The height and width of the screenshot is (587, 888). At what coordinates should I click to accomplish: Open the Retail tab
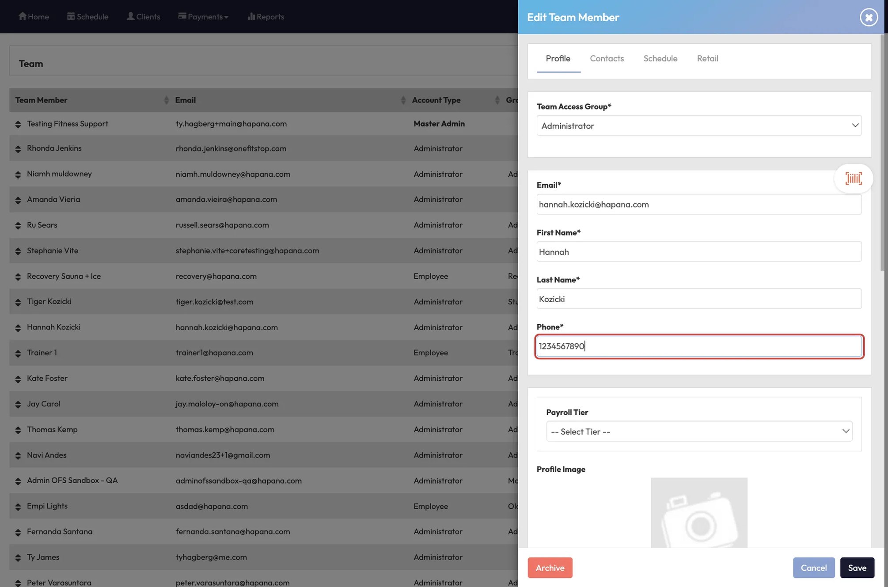pyautogui.click(x=707, y=58)
